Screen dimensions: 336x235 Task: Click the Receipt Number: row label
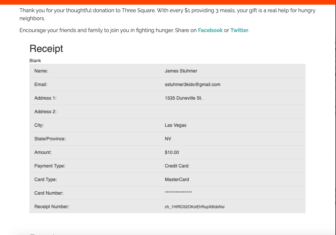52,207
